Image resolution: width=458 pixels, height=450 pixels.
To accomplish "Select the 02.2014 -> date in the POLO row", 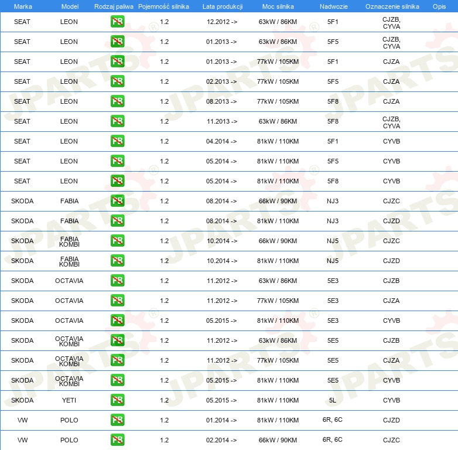I will [x=221, y=440].
